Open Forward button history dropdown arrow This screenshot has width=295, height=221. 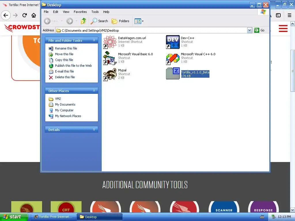click(x=76, y=21)
